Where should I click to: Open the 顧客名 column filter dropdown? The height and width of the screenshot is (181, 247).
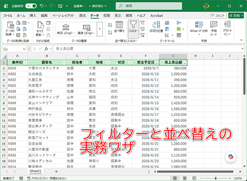point(64,63)
